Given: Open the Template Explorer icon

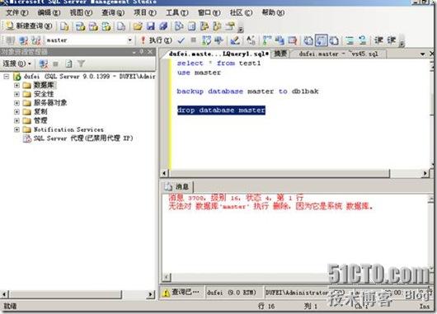Looking at the screenshot, I should point(217,26).
